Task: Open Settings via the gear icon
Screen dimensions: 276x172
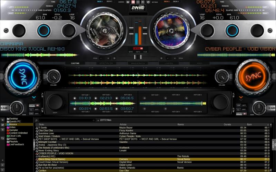Action: click(148, 2)
